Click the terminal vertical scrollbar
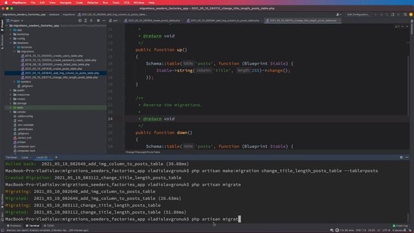This screenshot has height=233, width=414. coord(408,217)
